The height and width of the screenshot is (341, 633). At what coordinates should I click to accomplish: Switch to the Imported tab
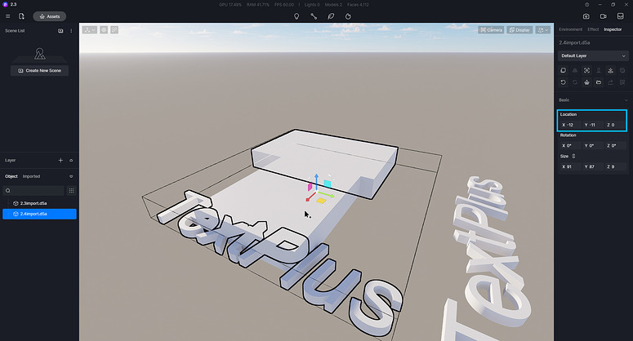click(31, 176)
